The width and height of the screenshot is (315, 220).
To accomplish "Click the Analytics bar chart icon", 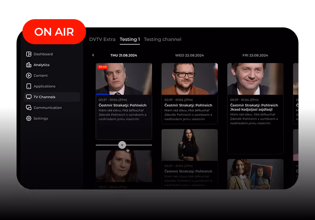I will pyautogui.click(x=29, y=65).
